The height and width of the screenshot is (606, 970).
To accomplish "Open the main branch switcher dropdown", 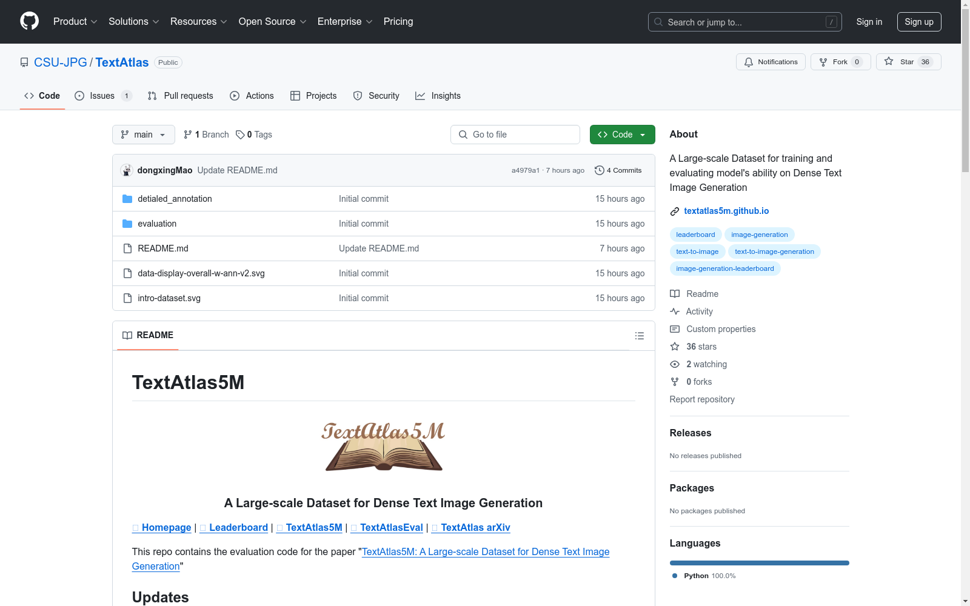I will click(x=144, y=135).
